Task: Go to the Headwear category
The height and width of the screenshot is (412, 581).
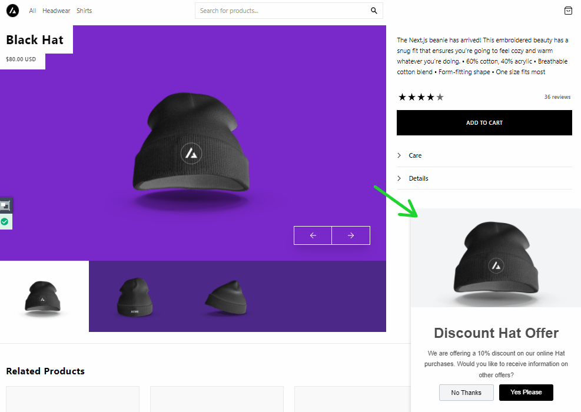Action: coord(55,11)
